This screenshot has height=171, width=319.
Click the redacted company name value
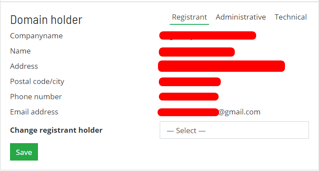click(x=208, y=36)
